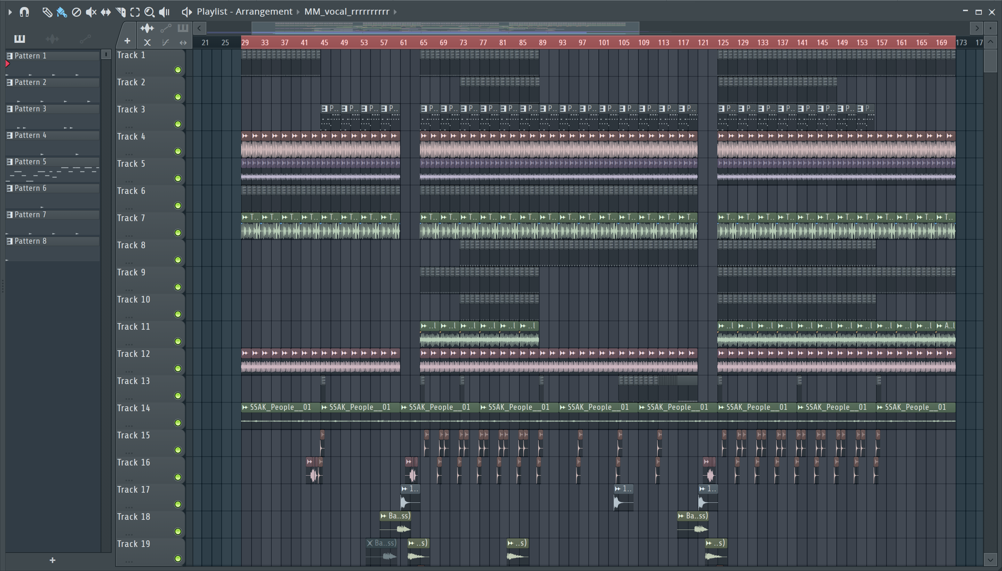Mute Track 3 with green light
The height and width of the screenshot is (571, 1002).
click(178, 124)
